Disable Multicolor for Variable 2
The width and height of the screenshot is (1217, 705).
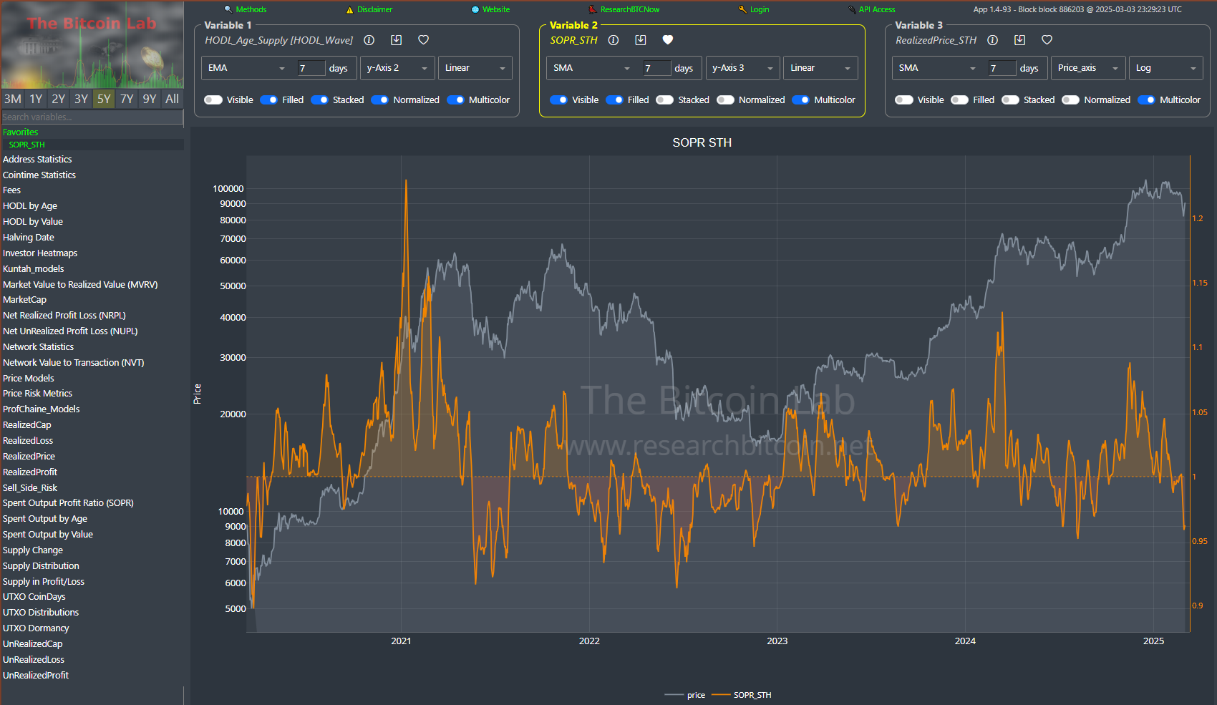click(801, 99)
